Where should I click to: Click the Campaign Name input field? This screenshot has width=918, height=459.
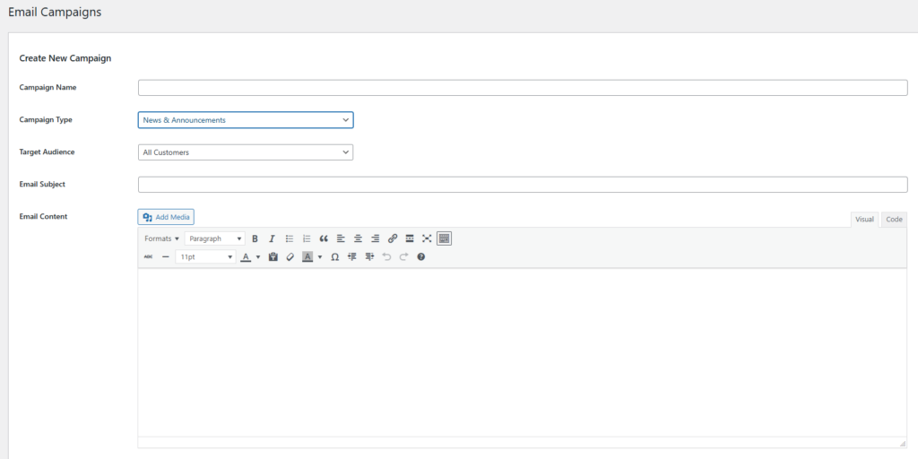click(523, 88)
